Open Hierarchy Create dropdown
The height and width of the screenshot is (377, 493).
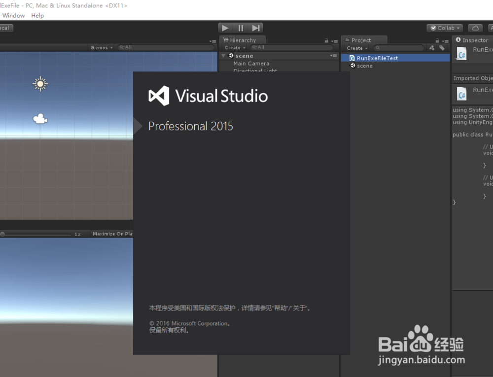pyautogui.click(x=235, y=47)
